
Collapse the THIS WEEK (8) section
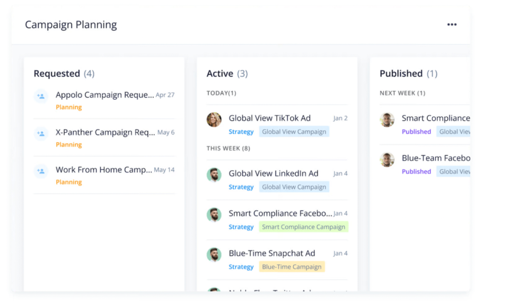coord(228,148)
